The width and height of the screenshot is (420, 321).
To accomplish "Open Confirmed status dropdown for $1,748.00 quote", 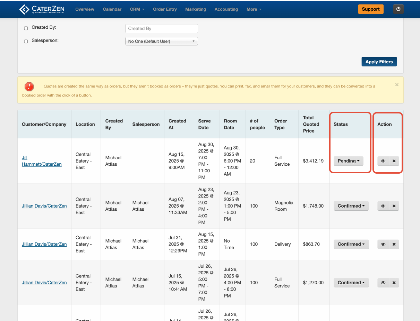I will pos(351,206).
